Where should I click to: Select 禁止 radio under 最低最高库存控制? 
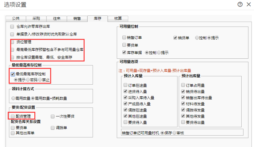coord(40,80)
